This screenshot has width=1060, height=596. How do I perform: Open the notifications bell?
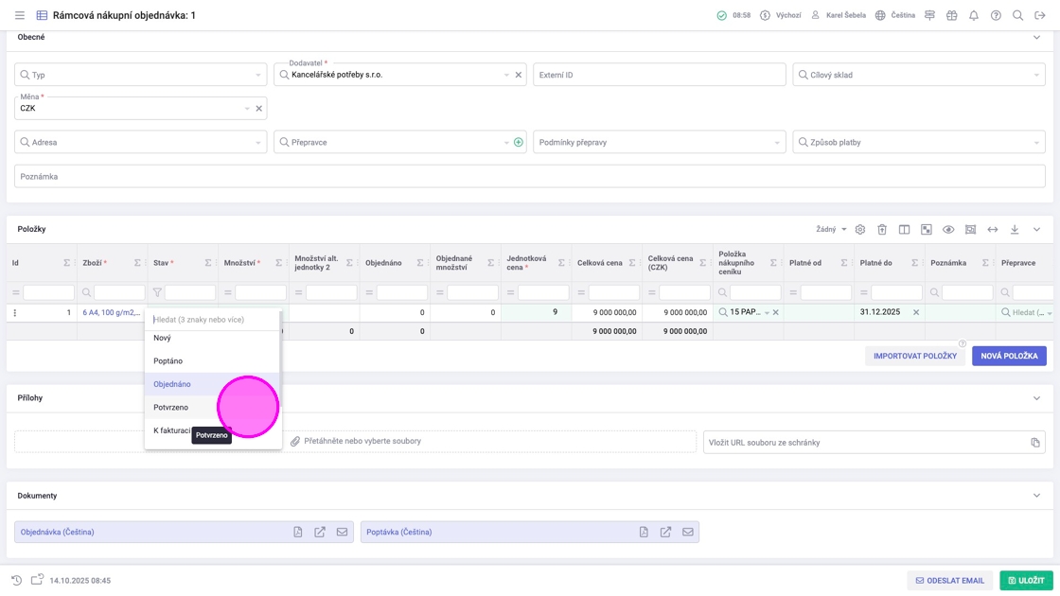pyautogui.click(x=974, y=15)
